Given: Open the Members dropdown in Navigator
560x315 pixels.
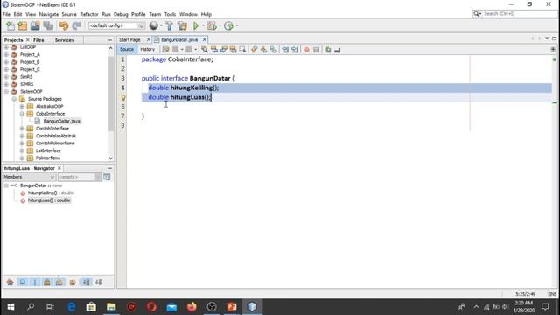Looking at the screenshot, I should (29, 177).
